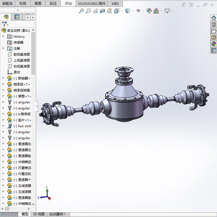This screenshot has height=217, width=217.
Task: Select the 上视基准面 top plane
Action: [22, 60]
